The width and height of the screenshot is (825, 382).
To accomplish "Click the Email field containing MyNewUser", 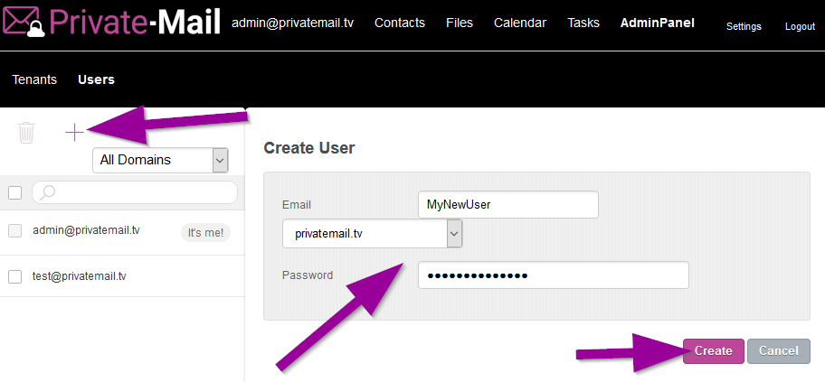I will tap(507, 205).
